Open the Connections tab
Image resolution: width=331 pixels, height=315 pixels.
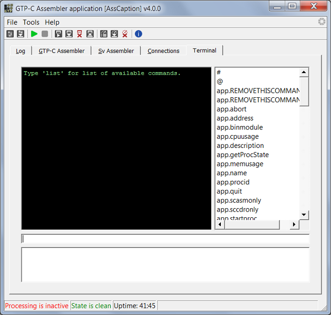164,51
